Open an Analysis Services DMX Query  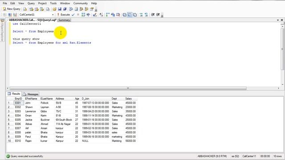coord(37,9)
